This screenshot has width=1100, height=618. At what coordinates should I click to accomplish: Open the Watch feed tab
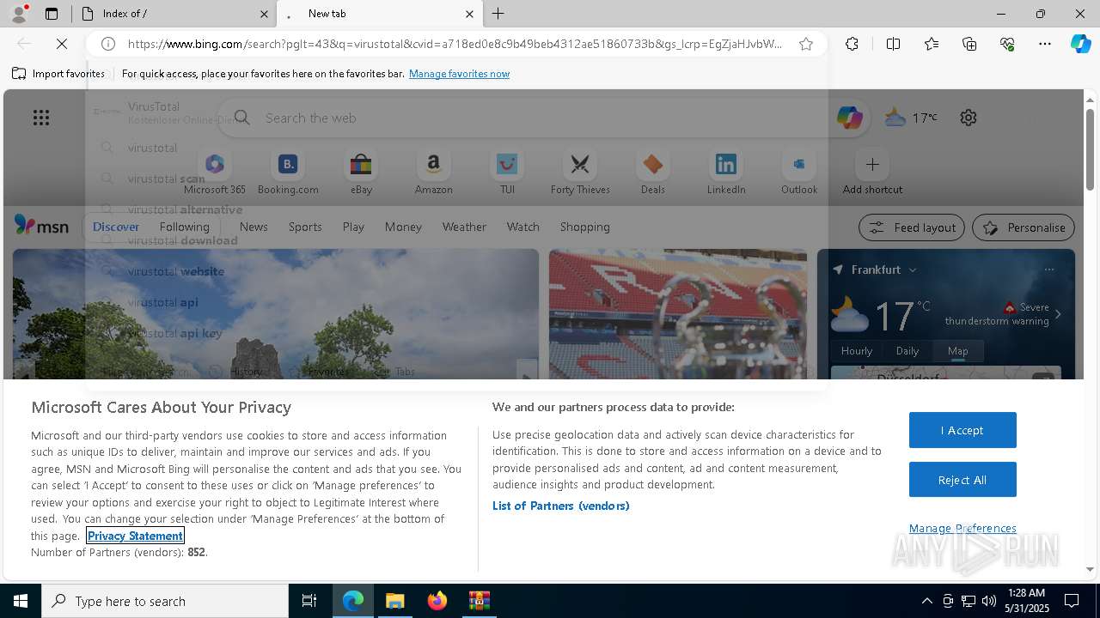(x=522, y=227)
